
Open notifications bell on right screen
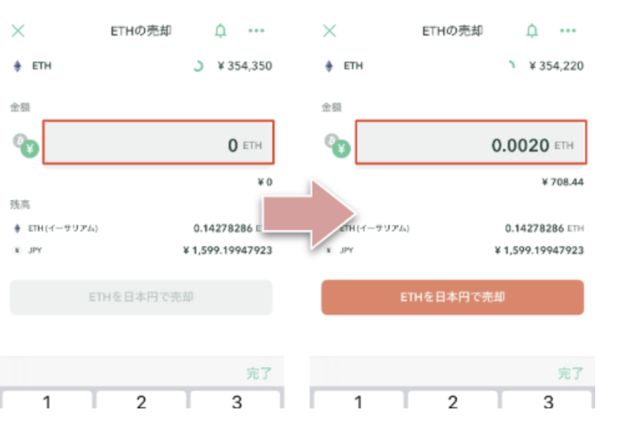[532, 31]
